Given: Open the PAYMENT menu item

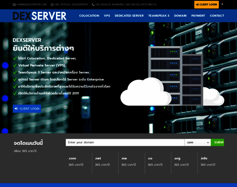Looking at the screenshot, I should 198,16.
